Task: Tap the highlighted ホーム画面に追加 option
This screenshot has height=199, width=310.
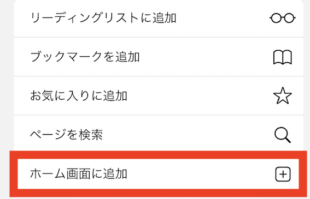Action: pyautogui.click(x=158, y=174)
